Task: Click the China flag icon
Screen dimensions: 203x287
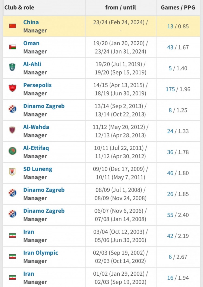Action: tap(12, 26)
